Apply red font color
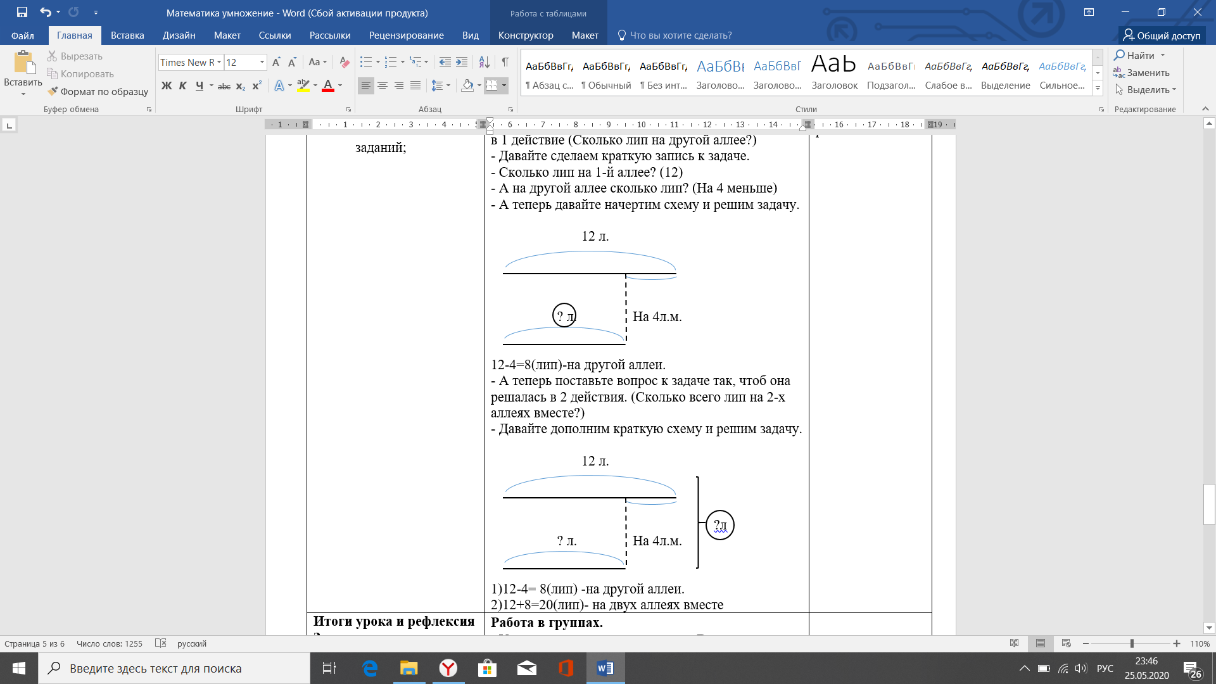This screenshot has width=1216, height=684. pyautogui.click(x=328, y=85)
